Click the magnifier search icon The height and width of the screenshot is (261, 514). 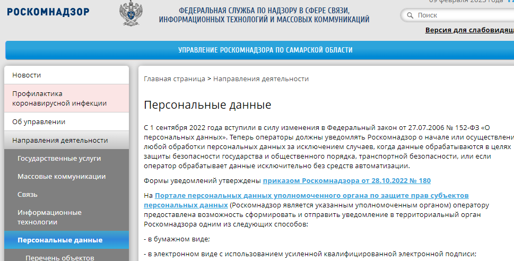tap(410, 15)
